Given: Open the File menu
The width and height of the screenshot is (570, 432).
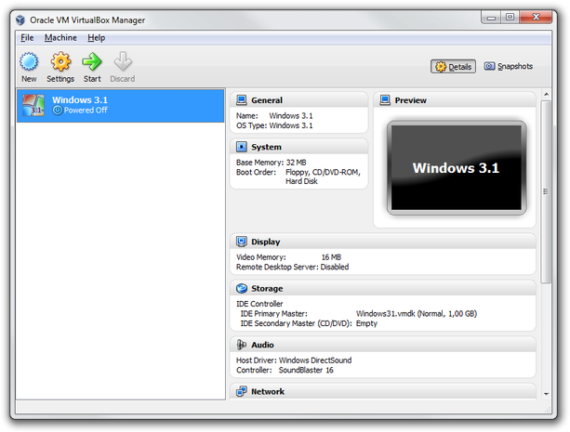Looking at the screenshot, I should click(27, 38).
